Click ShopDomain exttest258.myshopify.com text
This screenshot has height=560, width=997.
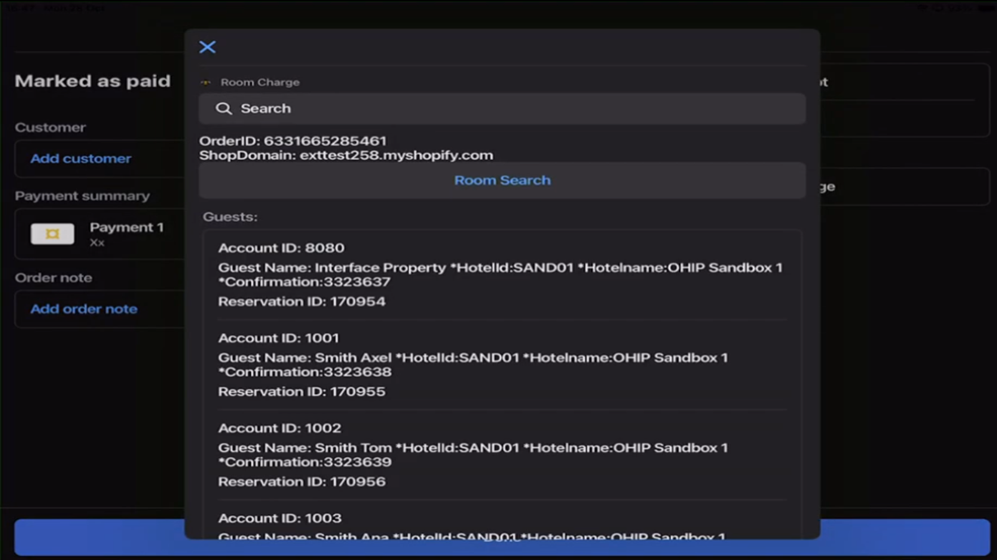(x=346, y=156)
